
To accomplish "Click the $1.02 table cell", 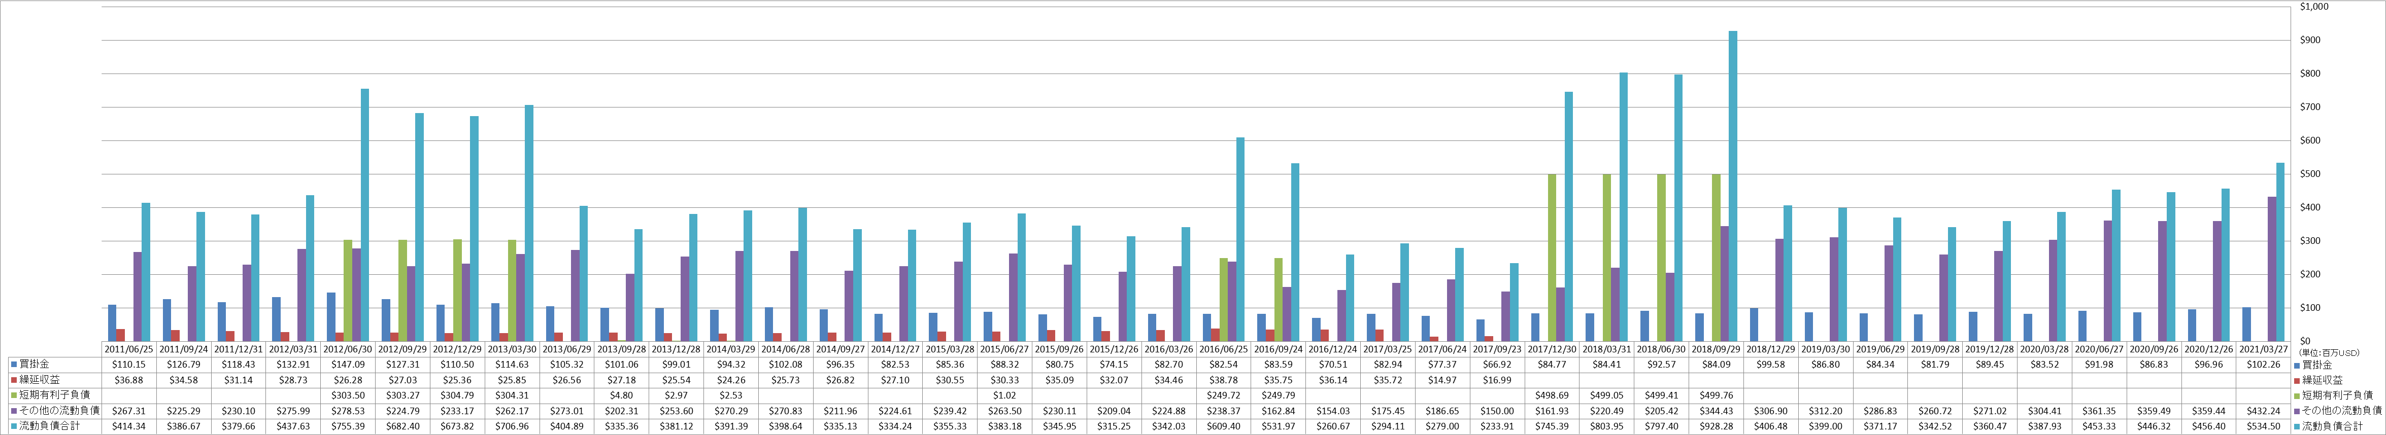I will pyautogui.click(x=1005, y=395).
